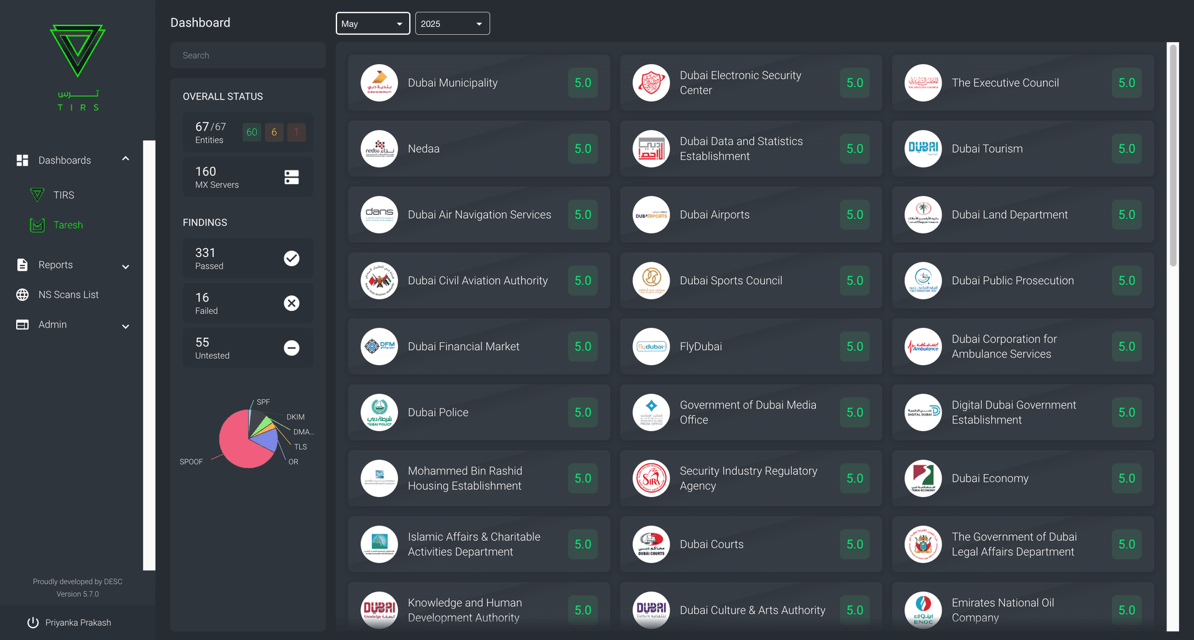
Task: Click the Failed findings X icon
Action: point(291,303)
